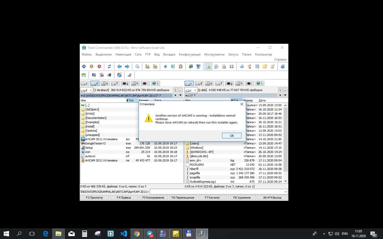Click the grey gear toolbar icon
This screenshot has width=383, height=239.
137,66
